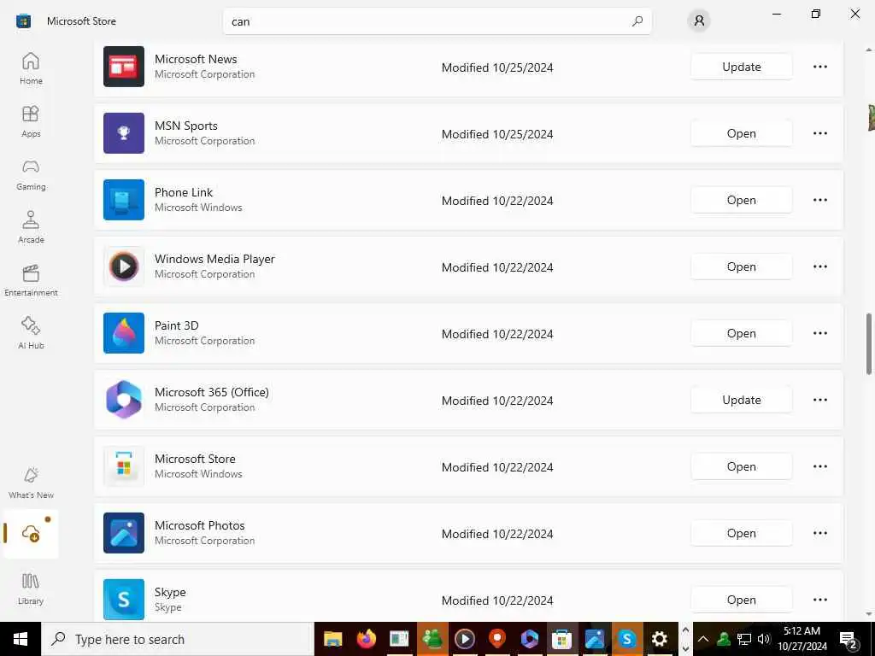
Task: Open File Explorer from taskbar
Action: tap(333, 639)
